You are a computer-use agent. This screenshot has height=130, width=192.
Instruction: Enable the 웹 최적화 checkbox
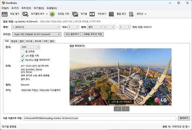(22, 52)
